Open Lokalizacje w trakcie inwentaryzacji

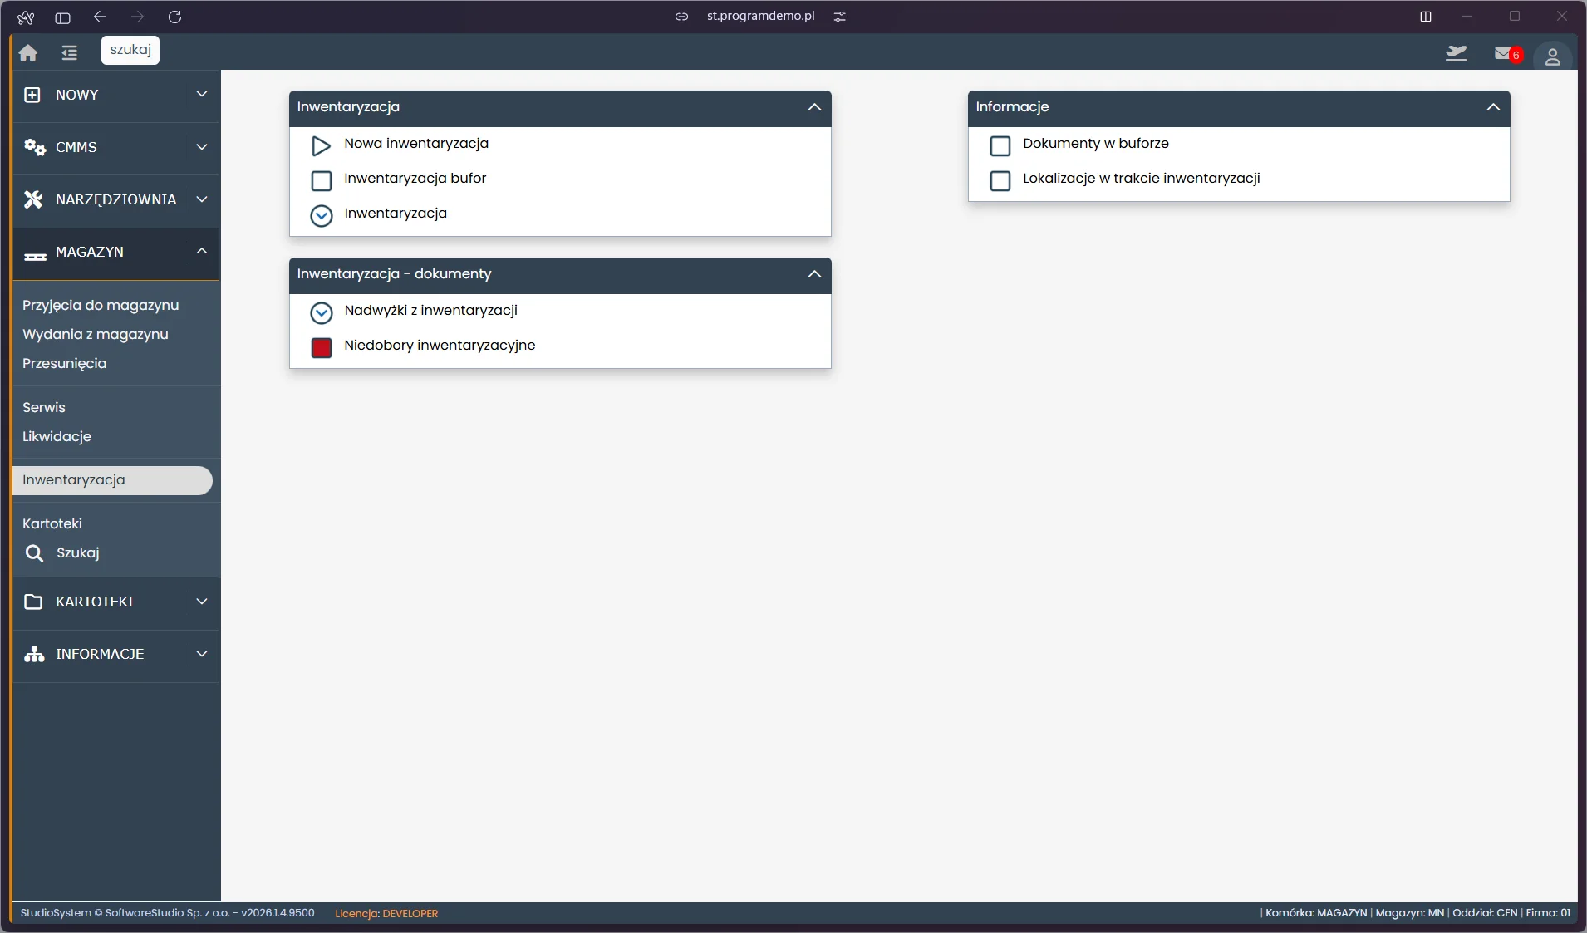coord(1142,178)
